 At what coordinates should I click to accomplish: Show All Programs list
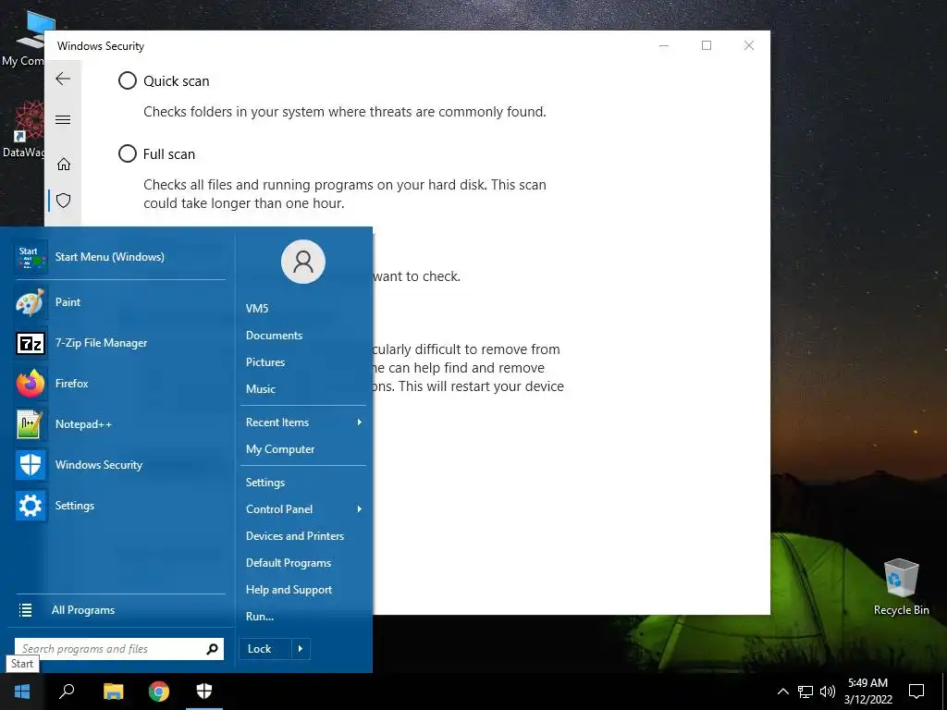point(119,610)
